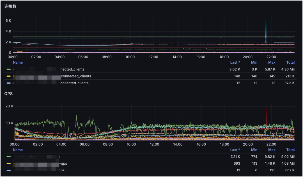Click the Name column header in QPS legend
303x177 pixels.
point(18,150)
